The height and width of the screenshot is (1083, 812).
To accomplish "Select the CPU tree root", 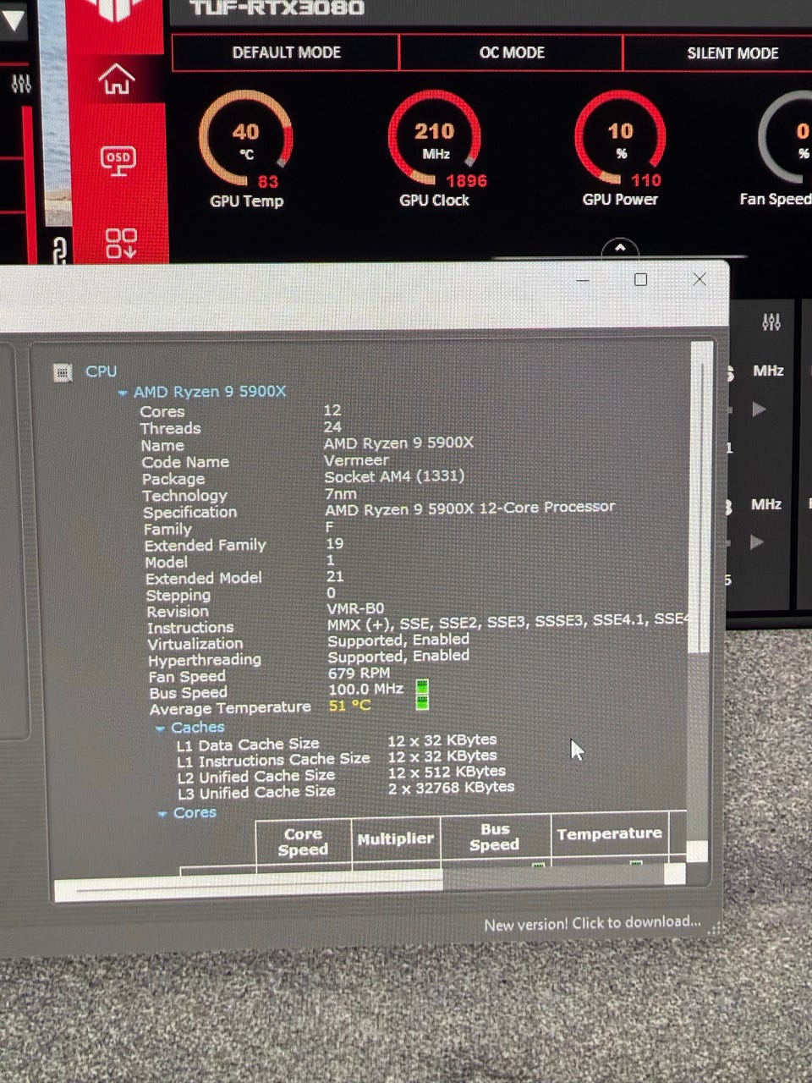I will pyautogui.click(x=101, y=371).
